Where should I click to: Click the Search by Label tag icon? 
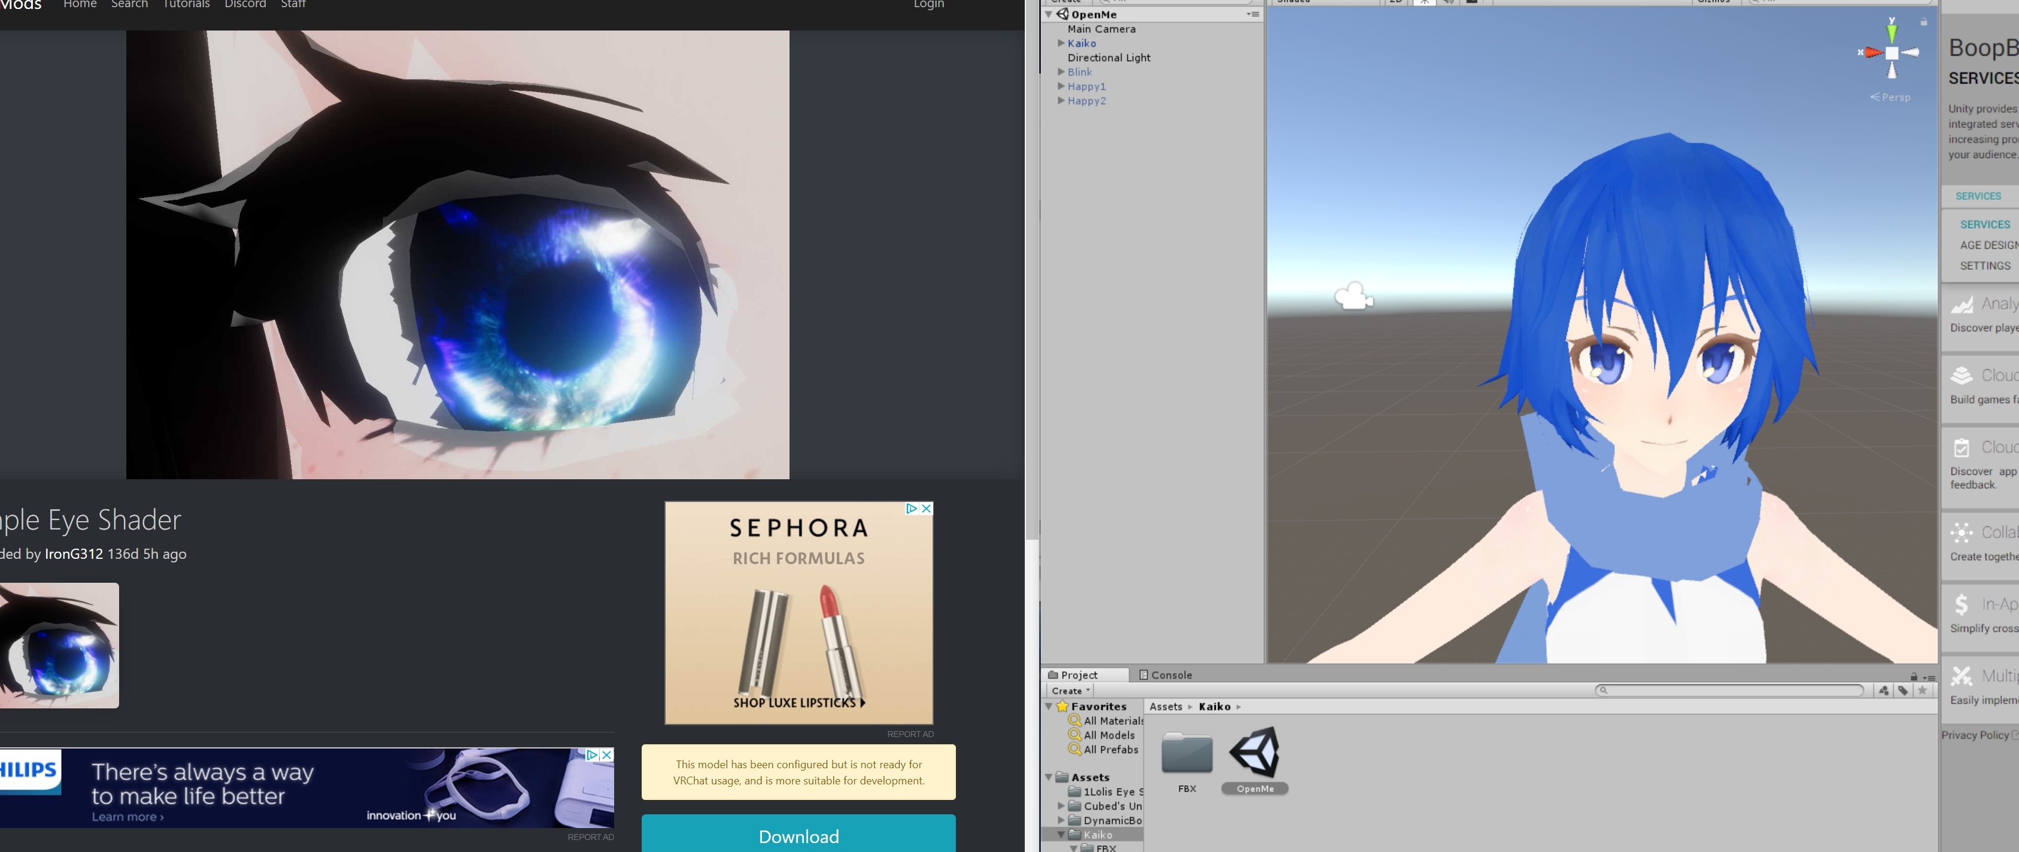point(1903,690)
